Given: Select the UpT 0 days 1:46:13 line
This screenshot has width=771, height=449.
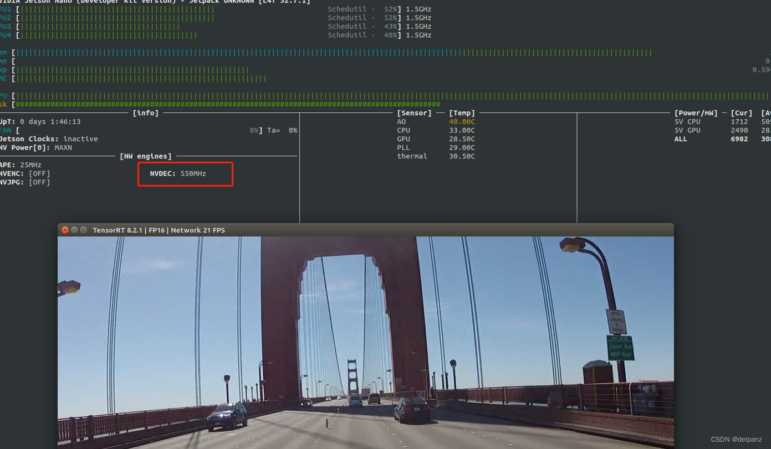Looking at the screenshot, I should point(40,122).
